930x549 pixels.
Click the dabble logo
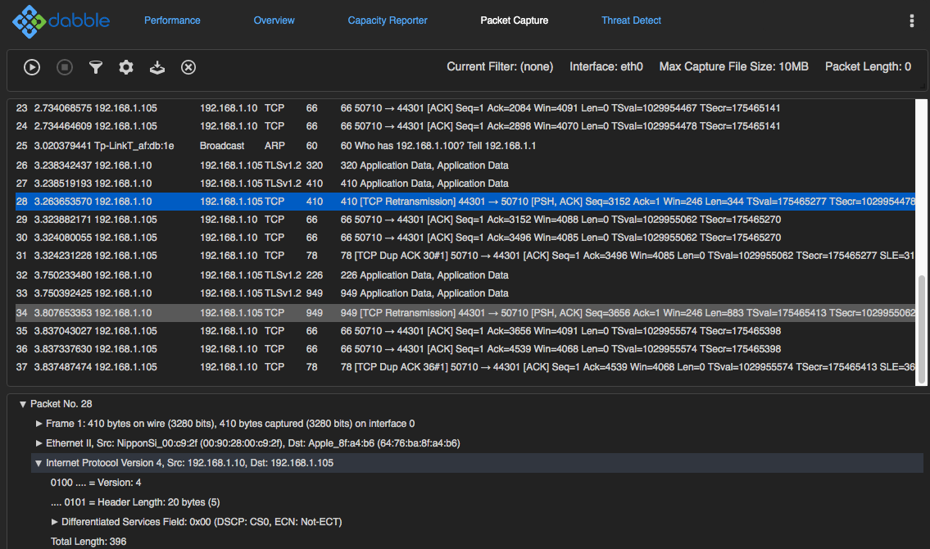[61, 21]
